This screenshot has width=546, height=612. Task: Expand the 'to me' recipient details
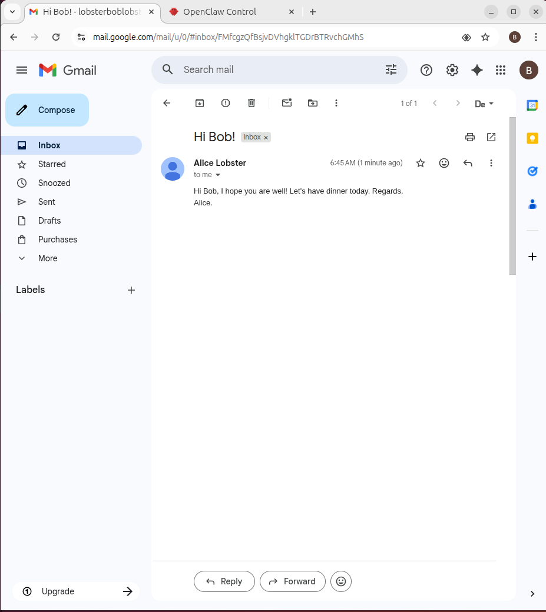(x=218, y=175)
